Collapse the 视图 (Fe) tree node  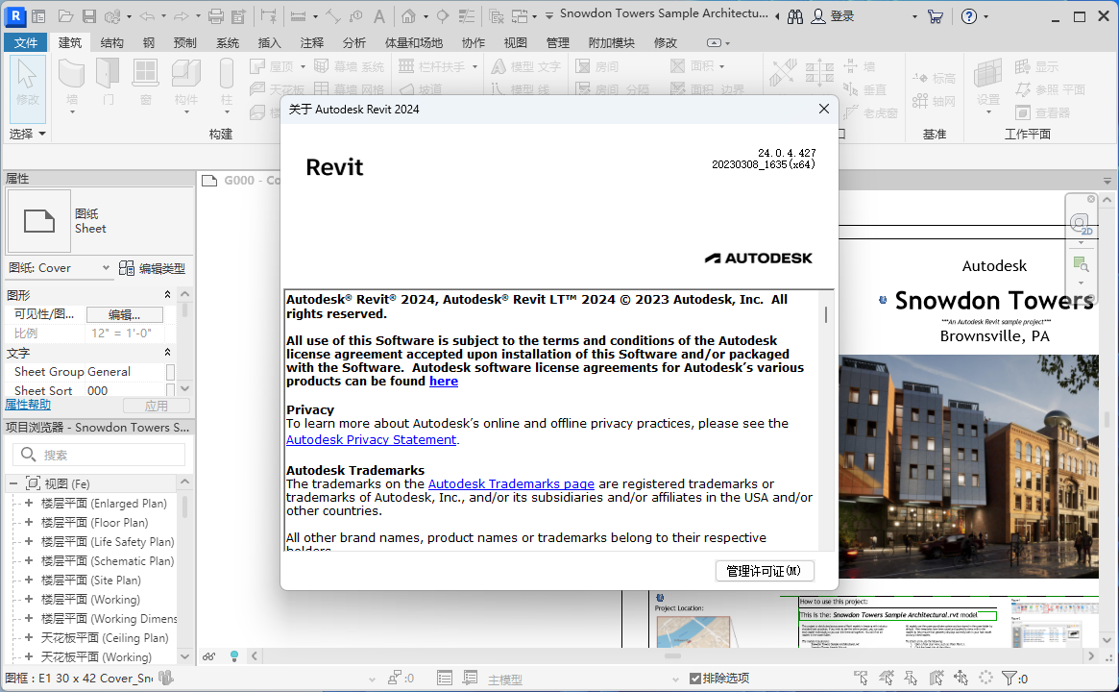point(12,483)
